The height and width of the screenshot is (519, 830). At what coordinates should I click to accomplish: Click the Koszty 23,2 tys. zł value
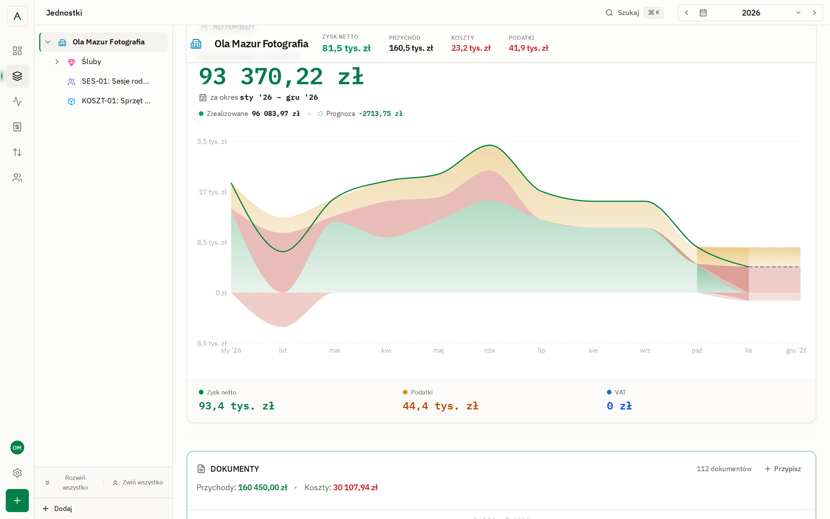click(x=471, y=48)
